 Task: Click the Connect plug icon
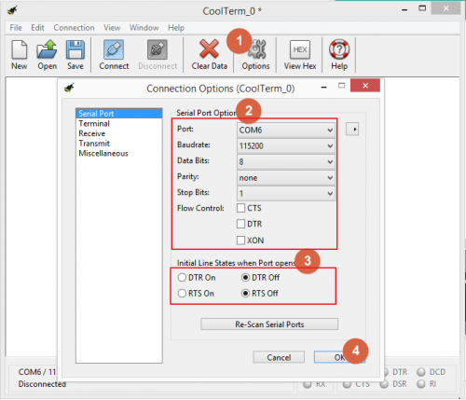point(114,49)
